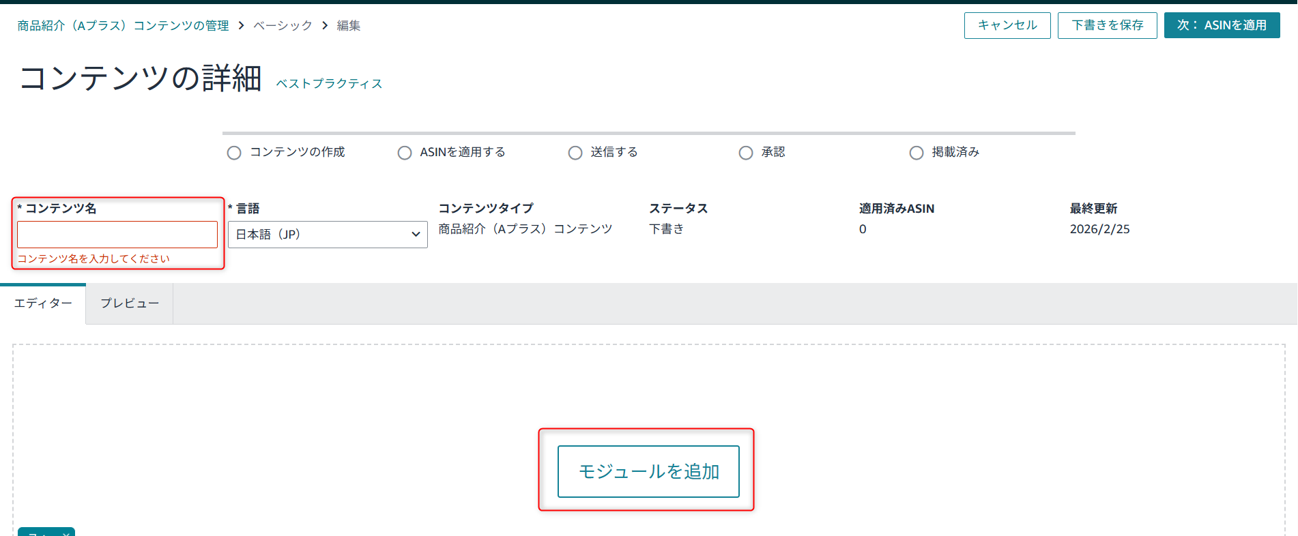The width and height of the screenshot is (1298, 536).
Task: Select the 承認 step circle
Action: coord(746,153)
